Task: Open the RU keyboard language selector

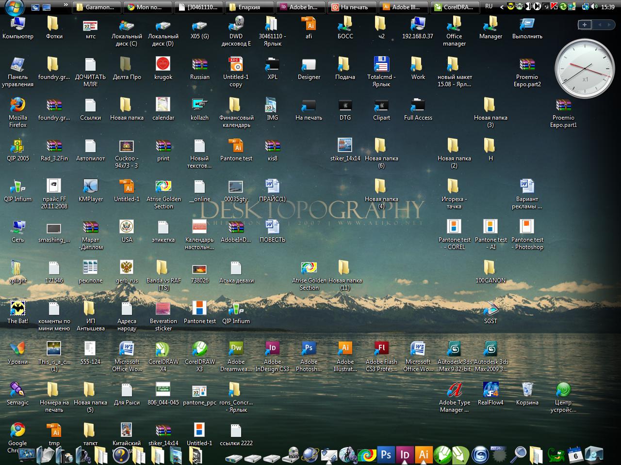Action: click(489, 7)
